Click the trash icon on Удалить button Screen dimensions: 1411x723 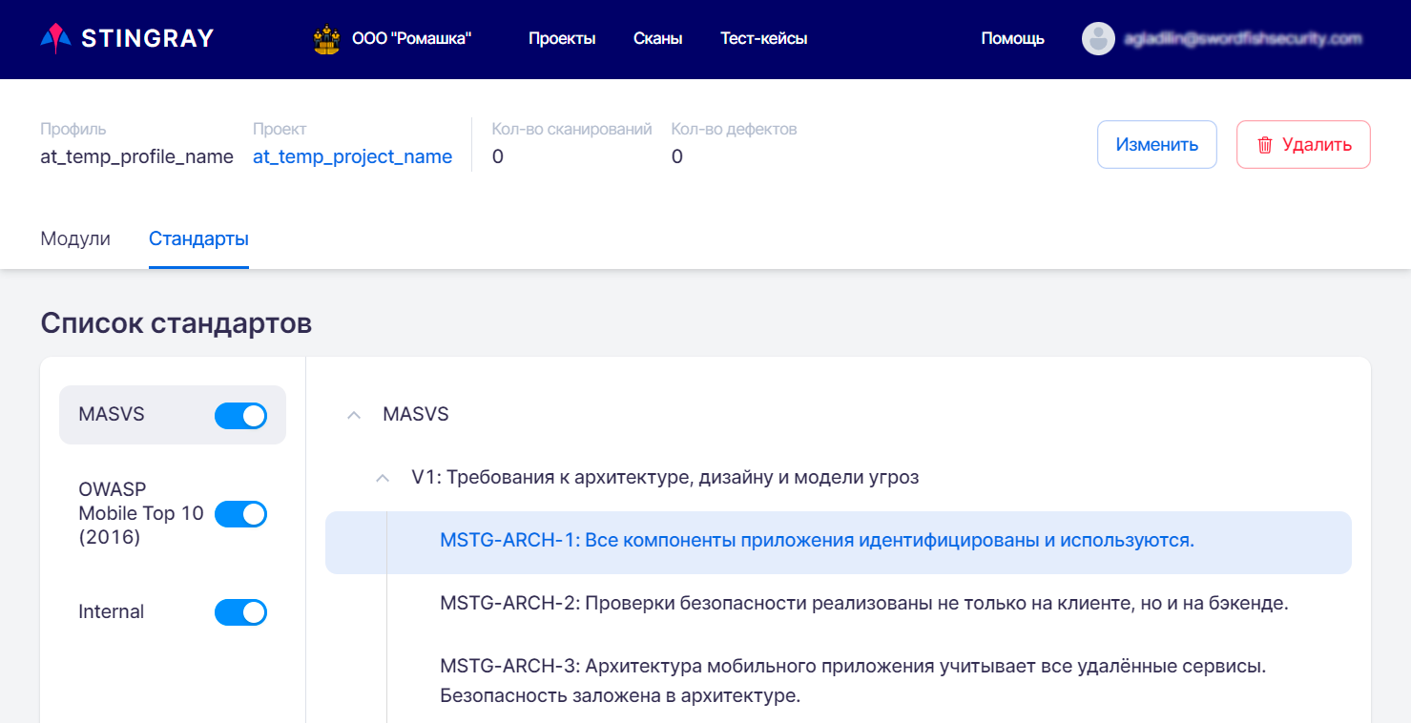point(1265,145)
